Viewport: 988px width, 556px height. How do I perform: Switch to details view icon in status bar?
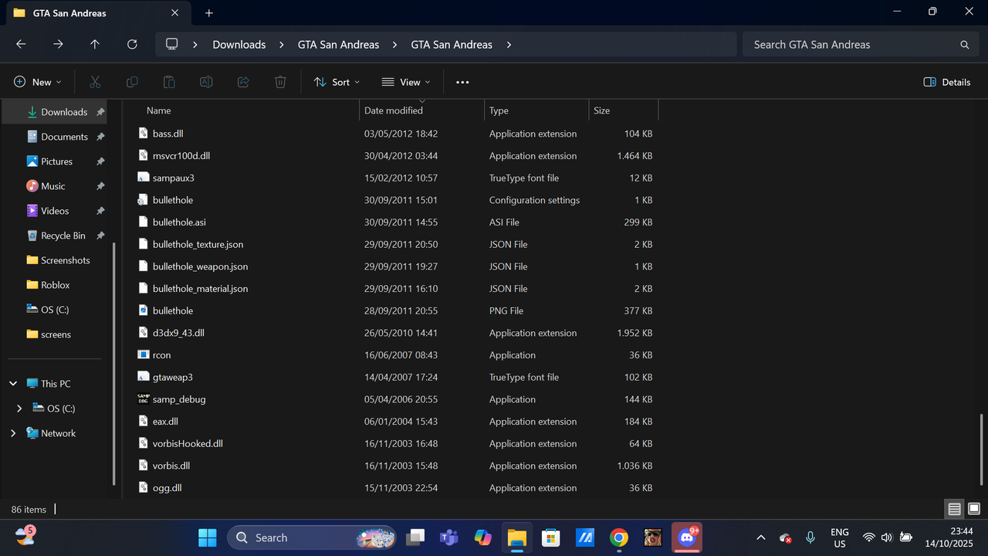[x=955, y=509]
